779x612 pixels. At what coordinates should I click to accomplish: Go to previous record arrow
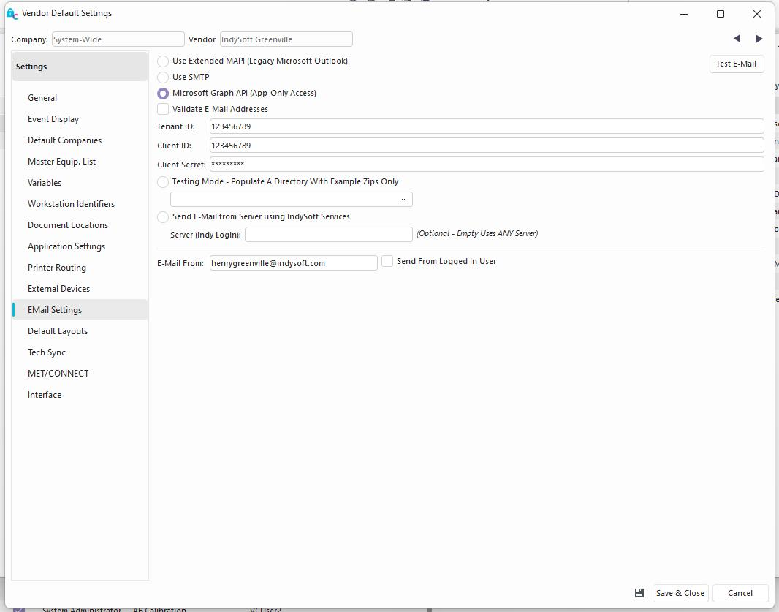pos(737,39)
